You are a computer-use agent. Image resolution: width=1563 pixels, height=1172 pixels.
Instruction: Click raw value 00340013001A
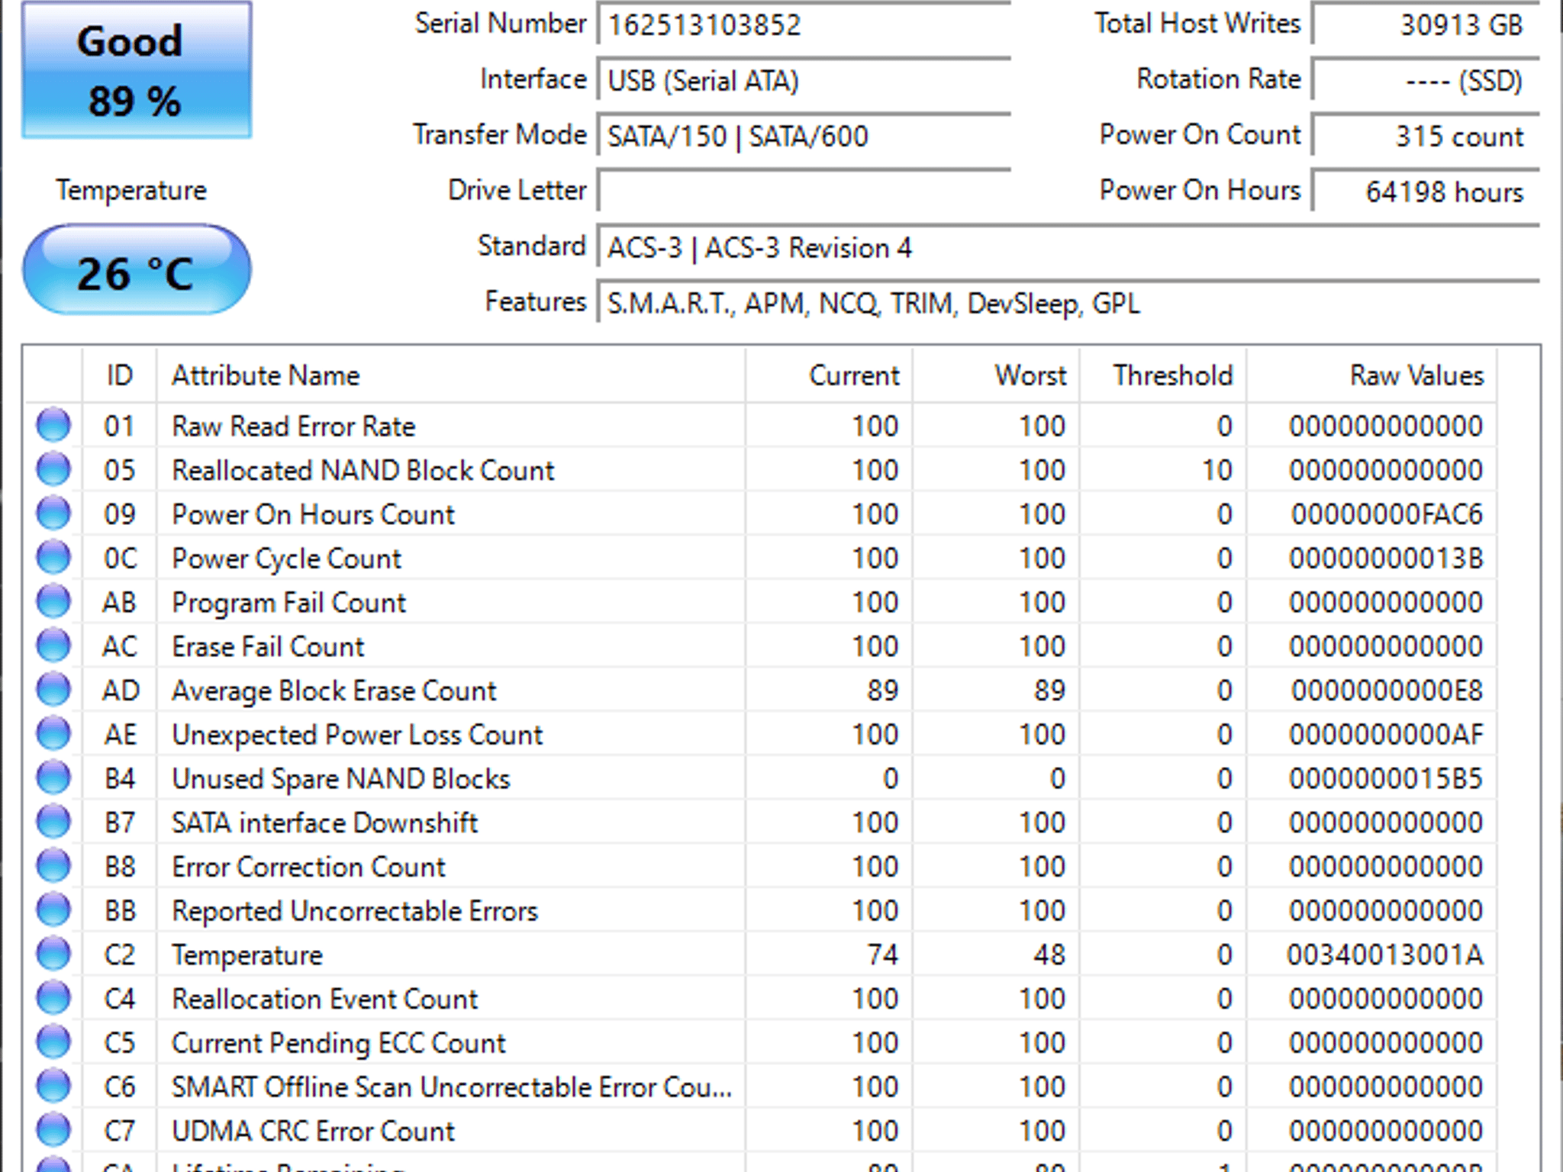[1385, 955]
